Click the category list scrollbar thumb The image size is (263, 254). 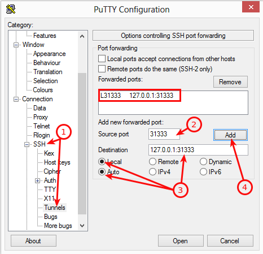[x=82, y=143]
